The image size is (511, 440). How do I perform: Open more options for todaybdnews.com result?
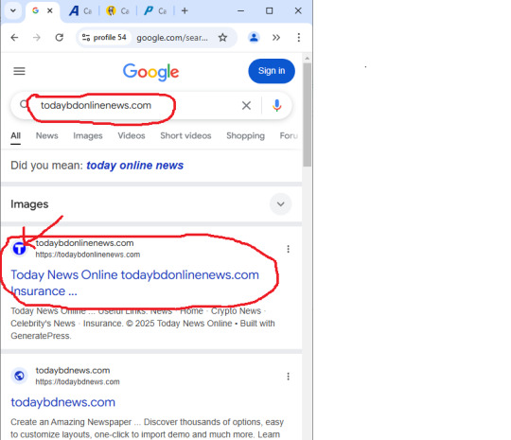click(288, 377)
